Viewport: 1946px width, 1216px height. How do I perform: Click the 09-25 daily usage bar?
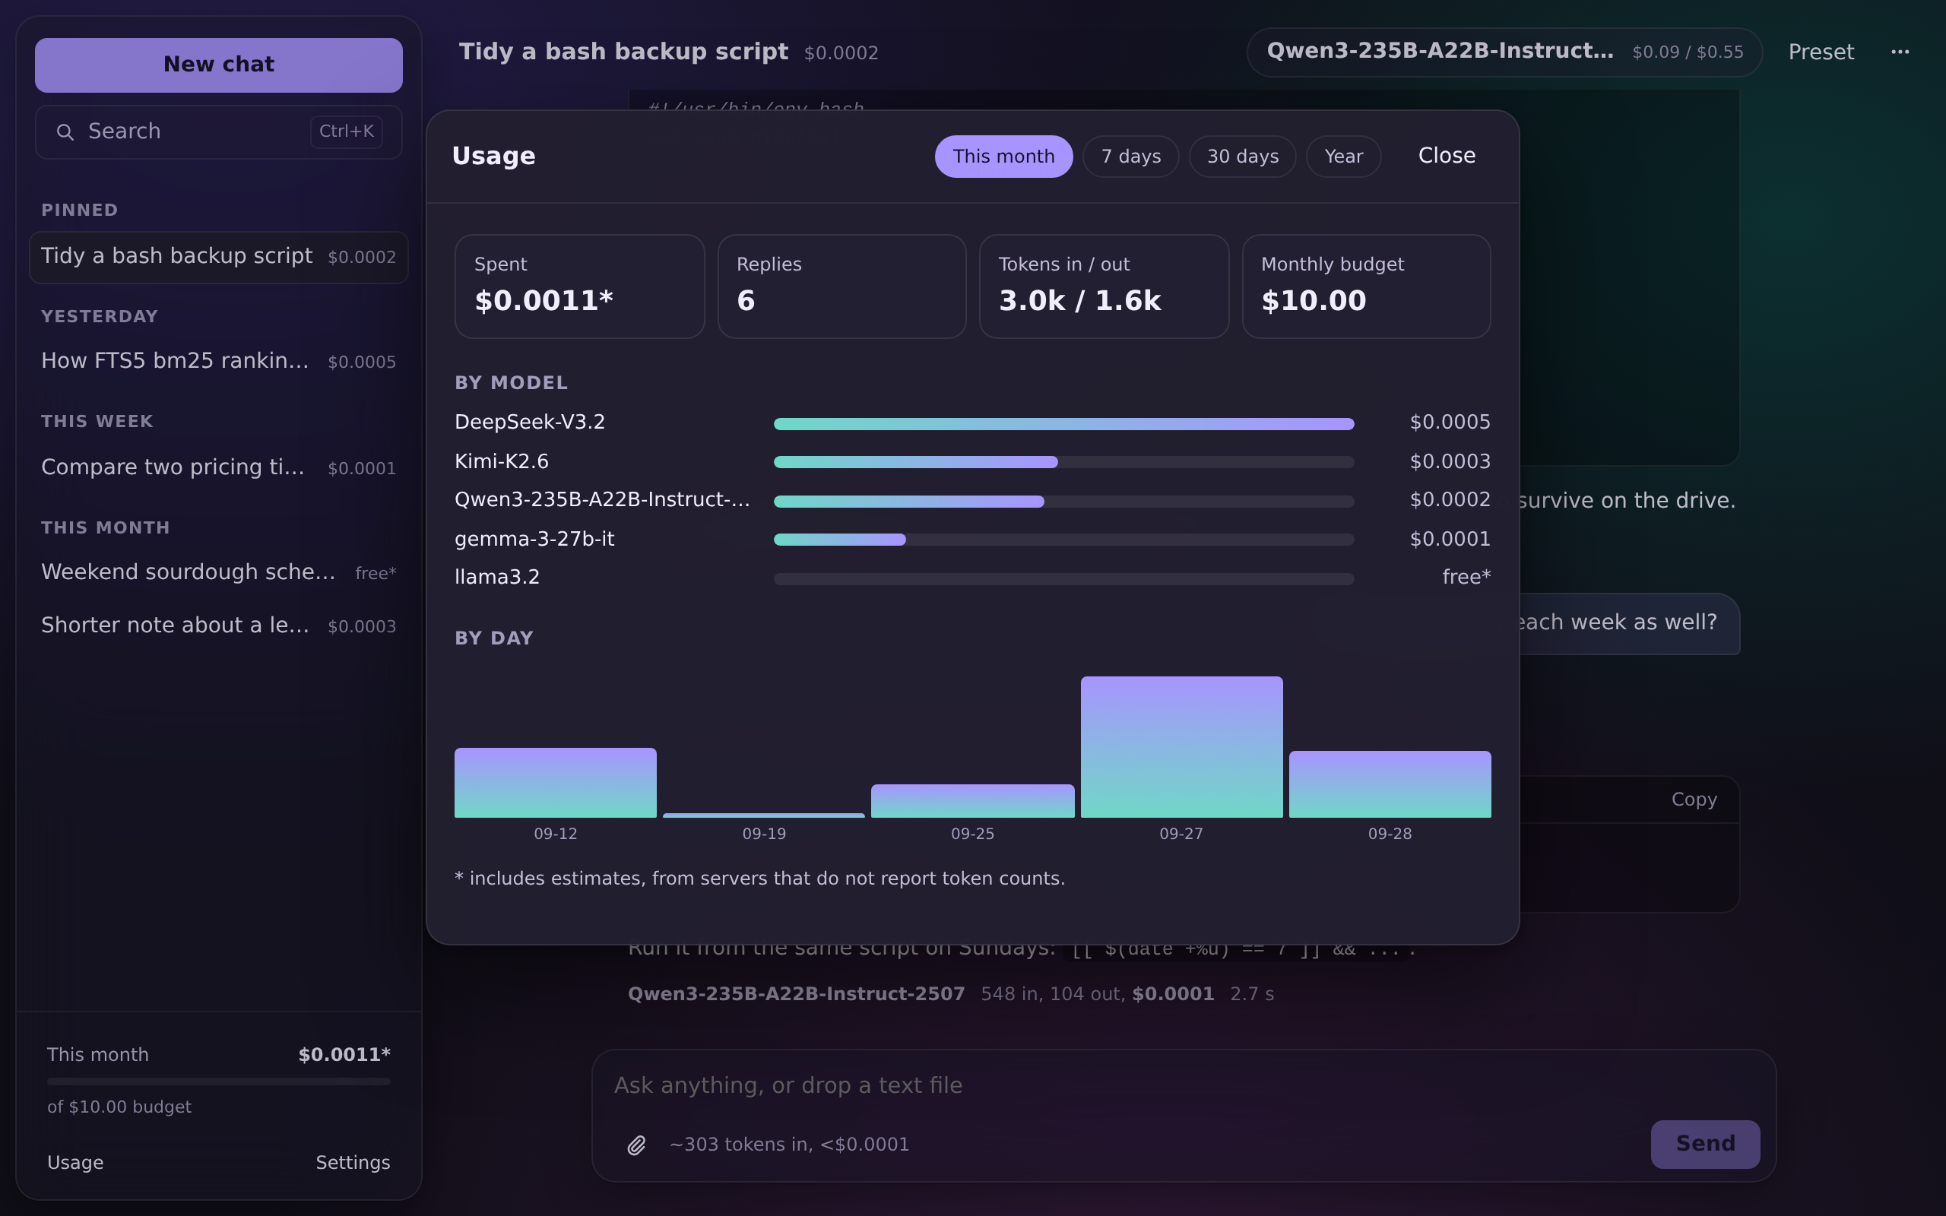[x=972, y=801]
